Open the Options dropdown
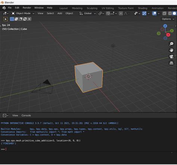177x165 pixels. tap(168, 19)
